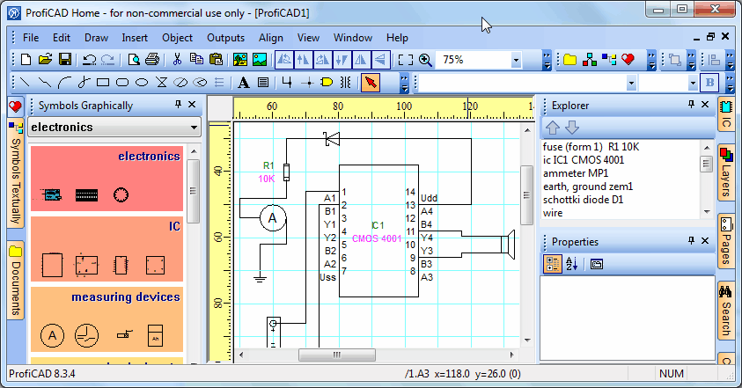Image resolution: width=742 pixels, height=388 pixels.
Task: Undo the last action
Action: (x=90, y=60)
